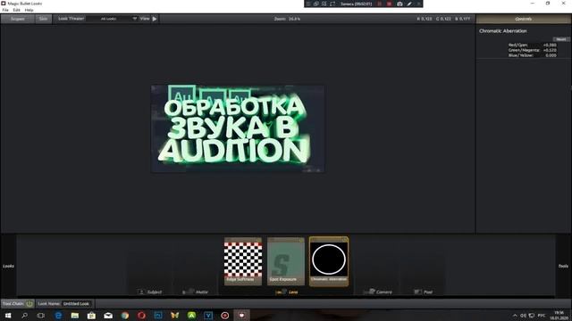
Task: Open Task View on the taskbar
Action: (x=41, y=315)
